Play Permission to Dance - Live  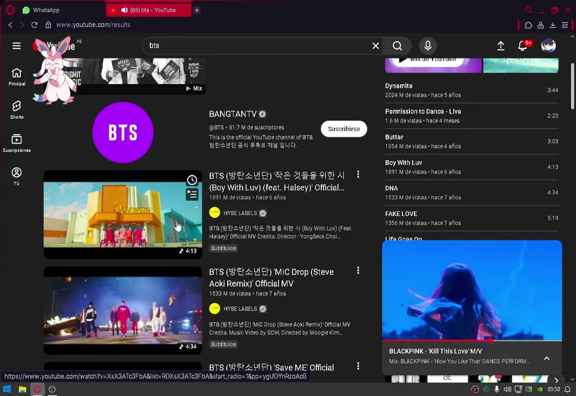tap(471, 116)
